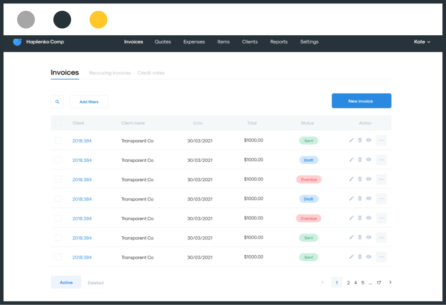This screenshot has height=305, width=446.
Task: Go to page 5 in pagination
Action: point(362,282)
